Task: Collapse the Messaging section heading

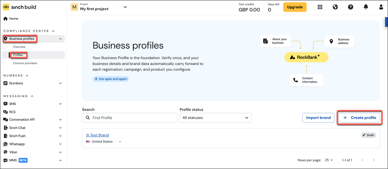Action: pos(19,96)
